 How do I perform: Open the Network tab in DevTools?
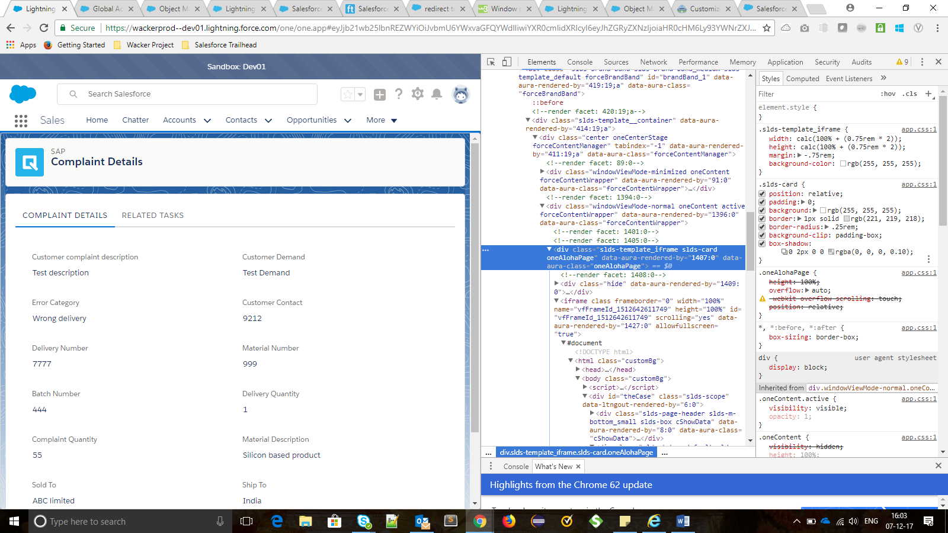[x=653, y=62]
